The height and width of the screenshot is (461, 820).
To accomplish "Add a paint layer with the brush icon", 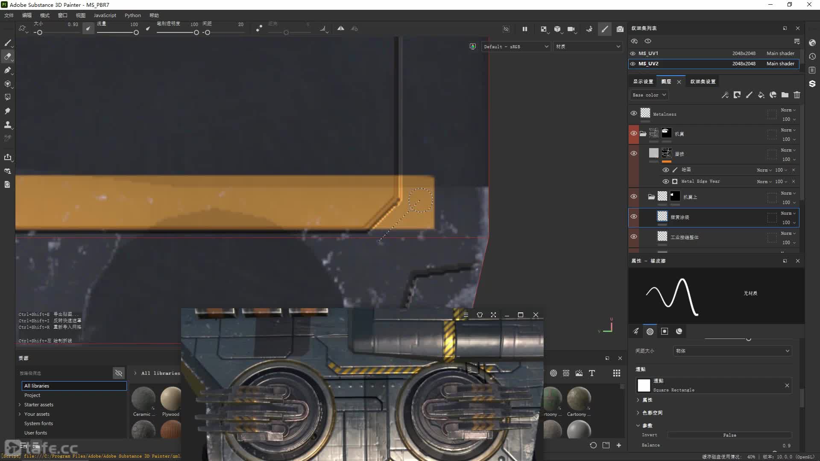I will pyautogui.click(x=749, y=95).
